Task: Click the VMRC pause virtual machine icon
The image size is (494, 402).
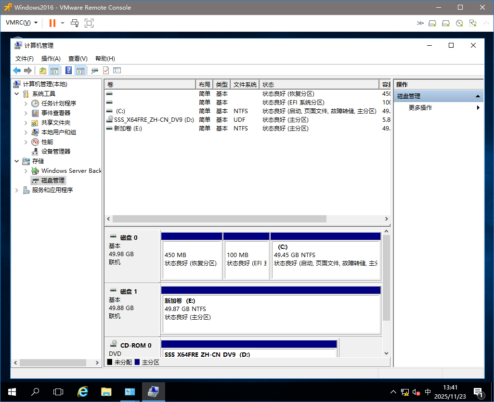Action: coord(52,23)
